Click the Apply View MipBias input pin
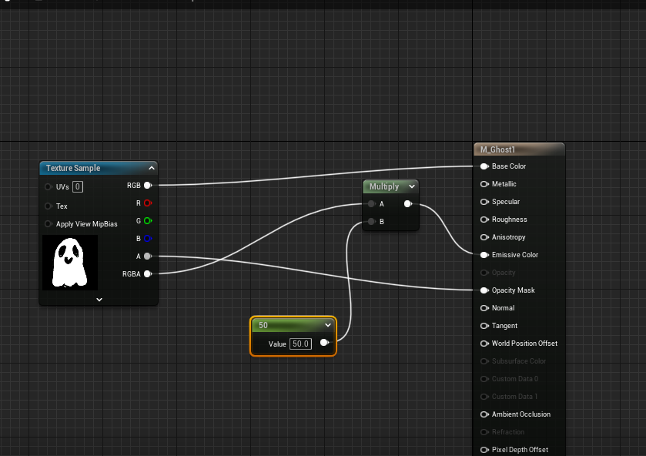Viewport: 646px width, 456px height. coord(49,224)
